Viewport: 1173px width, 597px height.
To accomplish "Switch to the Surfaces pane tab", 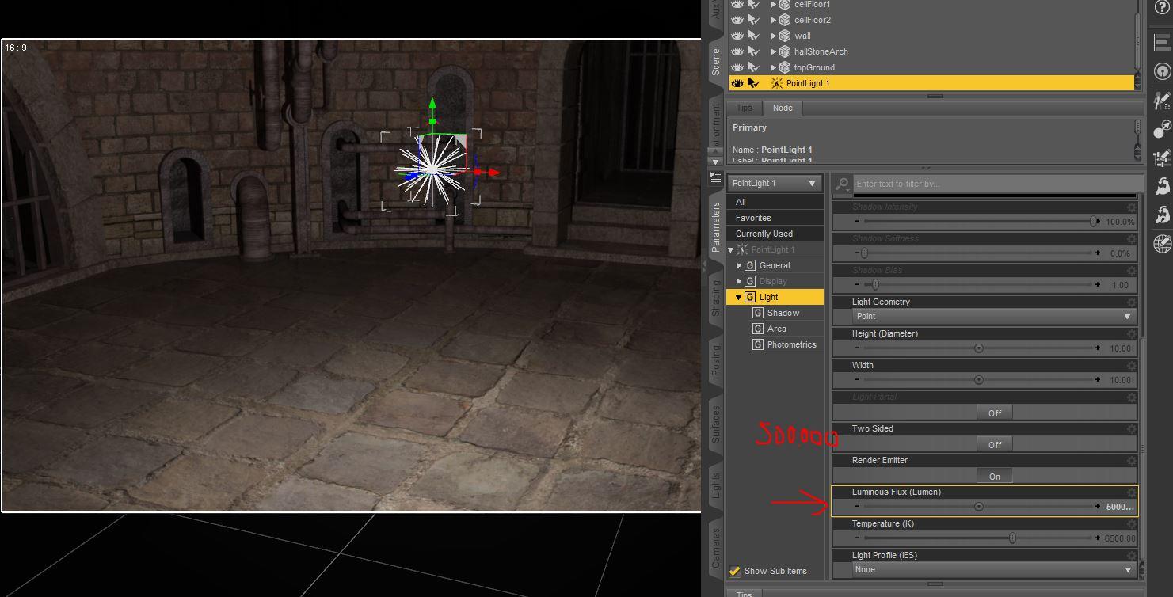I will (716, 424).
